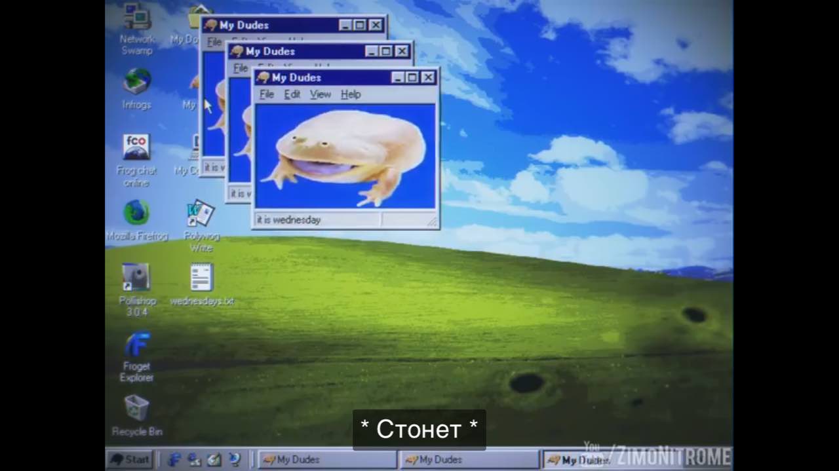Open Mozilla Firefrog browser icon
Viewport: 839px width, 471px height.
click(x=136, y=214)
